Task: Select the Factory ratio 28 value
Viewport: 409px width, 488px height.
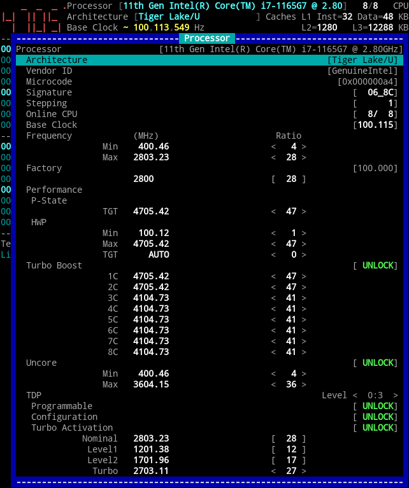Action: (x=289, y=179)
